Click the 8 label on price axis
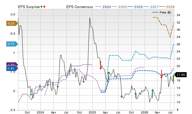Screen dimensions: 192x114 point(177,110)
